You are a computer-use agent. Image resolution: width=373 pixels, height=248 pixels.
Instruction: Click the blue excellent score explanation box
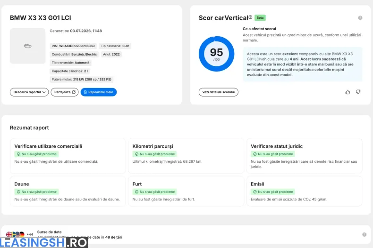point(302,64)
